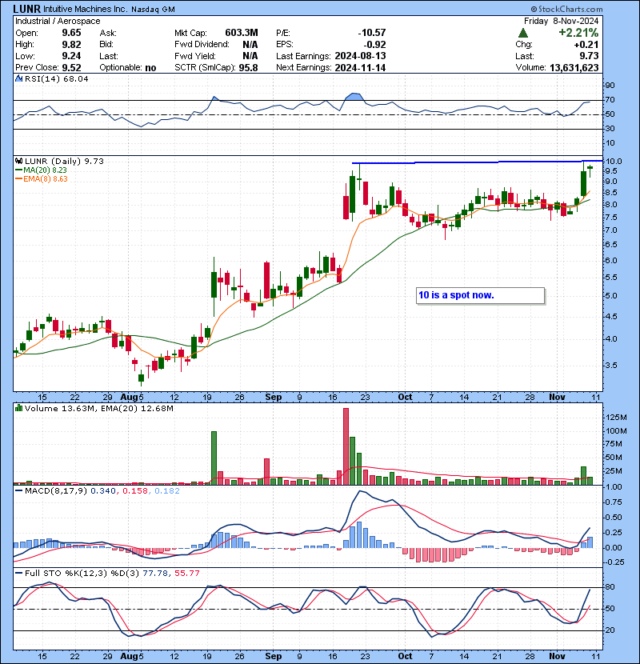Screen dimensions: 640x664
Task: Click the Volume bar chart icon
Action: 18,408
